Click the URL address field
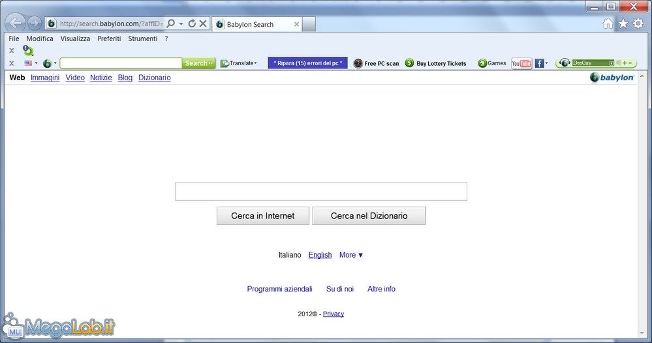652x343 pixels. coord(111,23)
